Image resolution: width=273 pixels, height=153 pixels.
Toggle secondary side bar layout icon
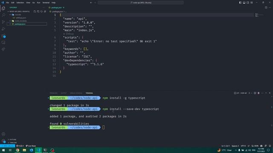tap(248, 3)
